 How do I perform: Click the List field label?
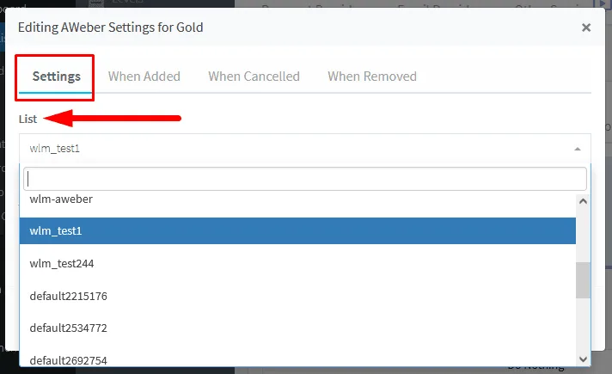(28, 119)
